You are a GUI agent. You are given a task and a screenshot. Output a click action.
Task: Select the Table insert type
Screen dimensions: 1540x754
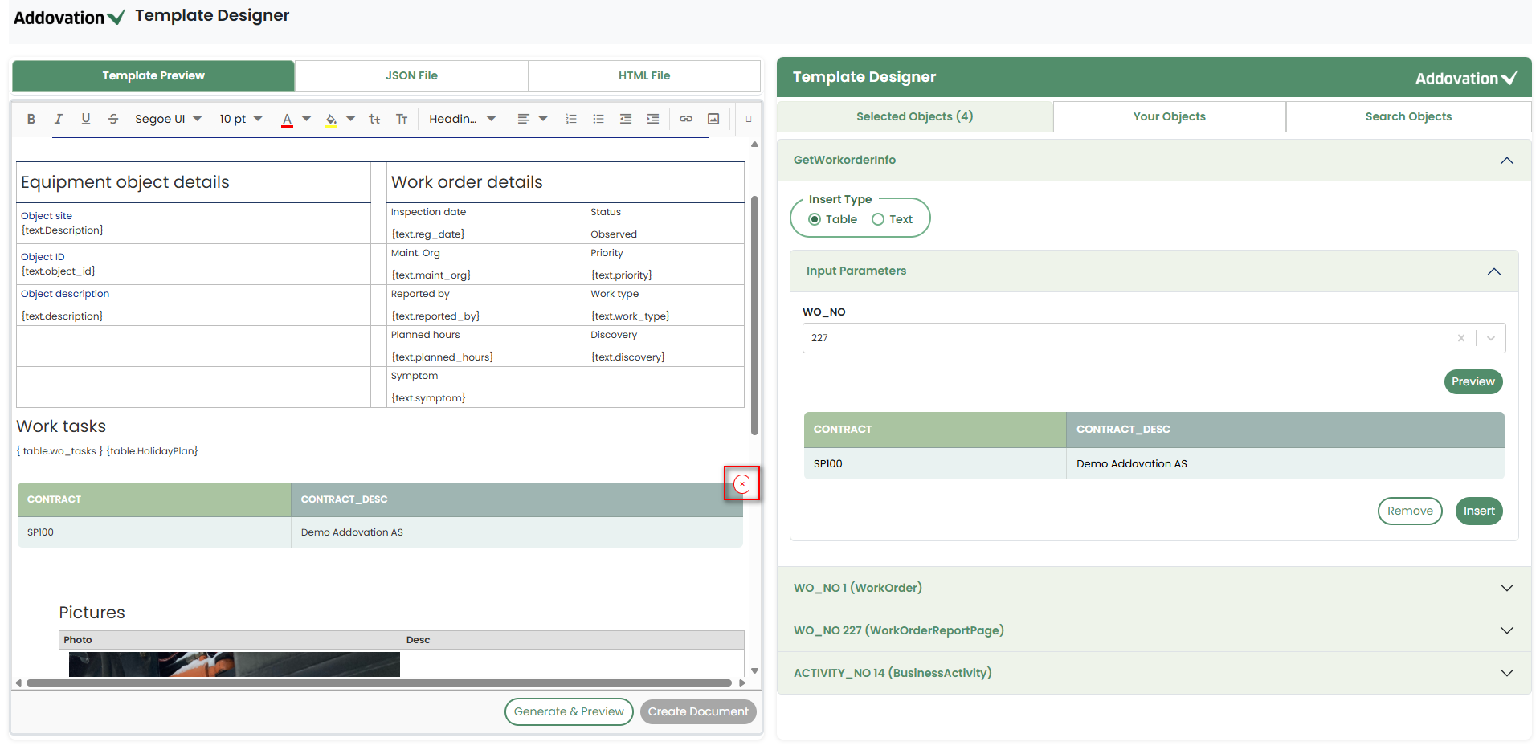(x=815, y=219)
